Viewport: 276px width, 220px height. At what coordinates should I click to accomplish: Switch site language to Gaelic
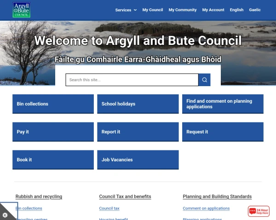click(255, 10)
